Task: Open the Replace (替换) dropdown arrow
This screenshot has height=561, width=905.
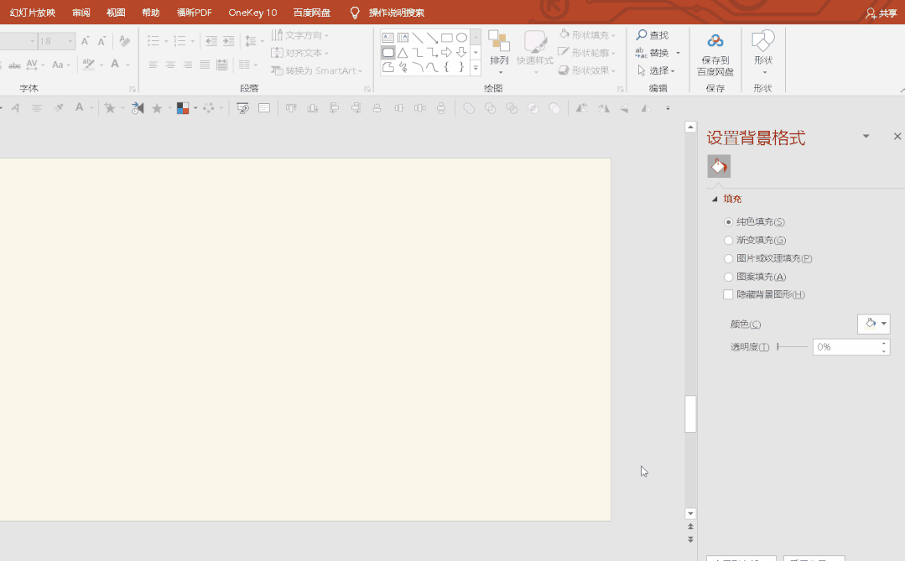Action: [678, 53]
